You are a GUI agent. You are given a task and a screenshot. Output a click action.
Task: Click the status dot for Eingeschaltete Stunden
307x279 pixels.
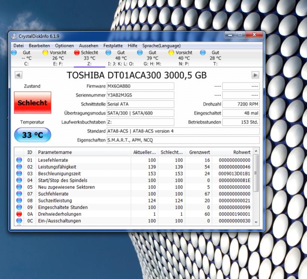point(19,207)
